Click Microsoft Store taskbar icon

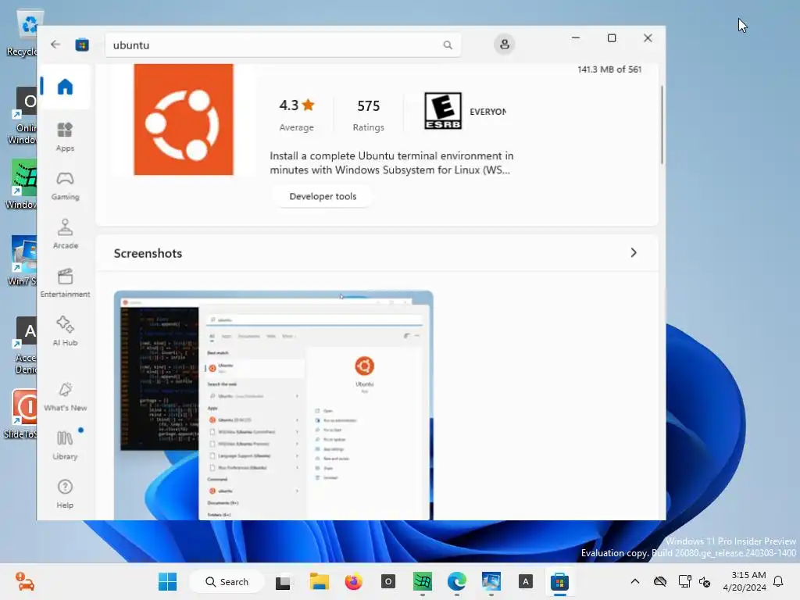(559, 581)
